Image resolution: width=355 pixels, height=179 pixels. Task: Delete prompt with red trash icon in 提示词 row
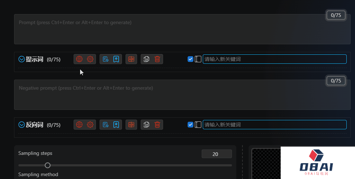point(157,59)
